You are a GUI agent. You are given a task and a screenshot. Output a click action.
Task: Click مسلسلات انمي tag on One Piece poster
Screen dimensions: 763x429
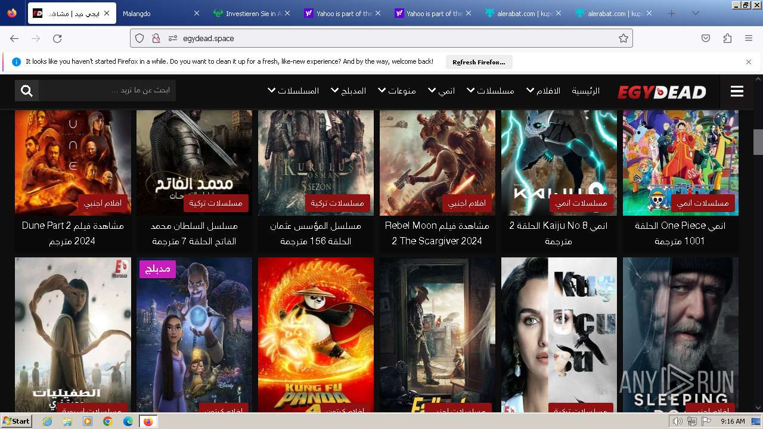click(703, 204)
